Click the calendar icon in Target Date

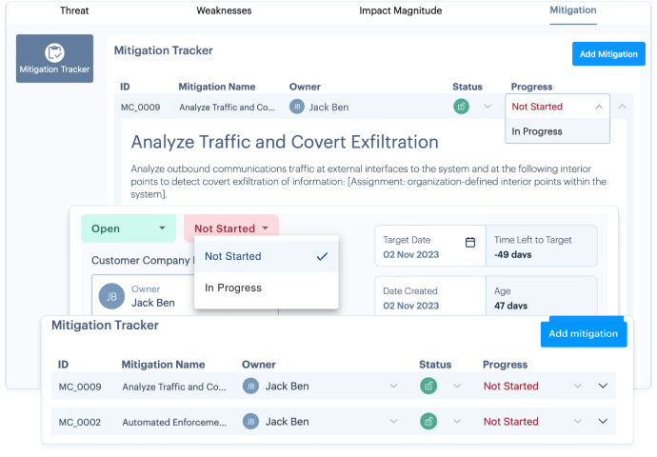[x=469, y=242]
